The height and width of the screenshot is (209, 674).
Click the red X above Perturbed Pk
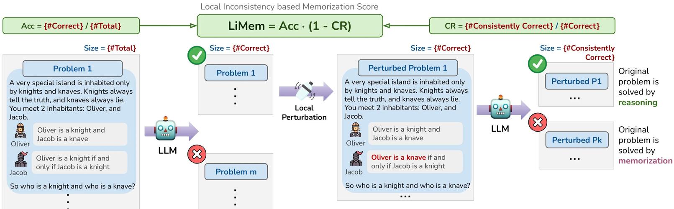(x=538, y=122)
